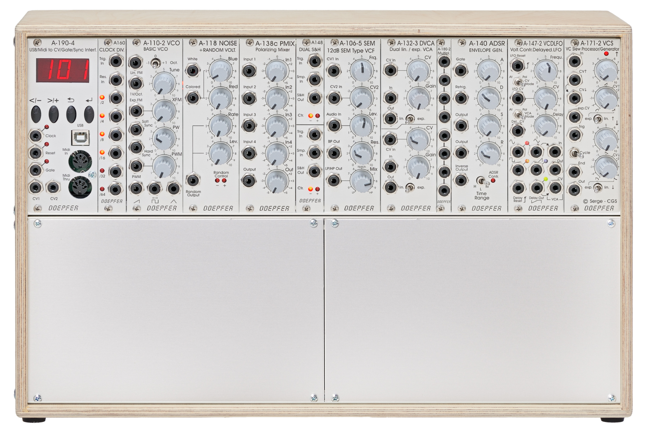The image size is (647, 431).
Task: Click the Output jack on A-138c PMIX
Action: click(249, 180)
